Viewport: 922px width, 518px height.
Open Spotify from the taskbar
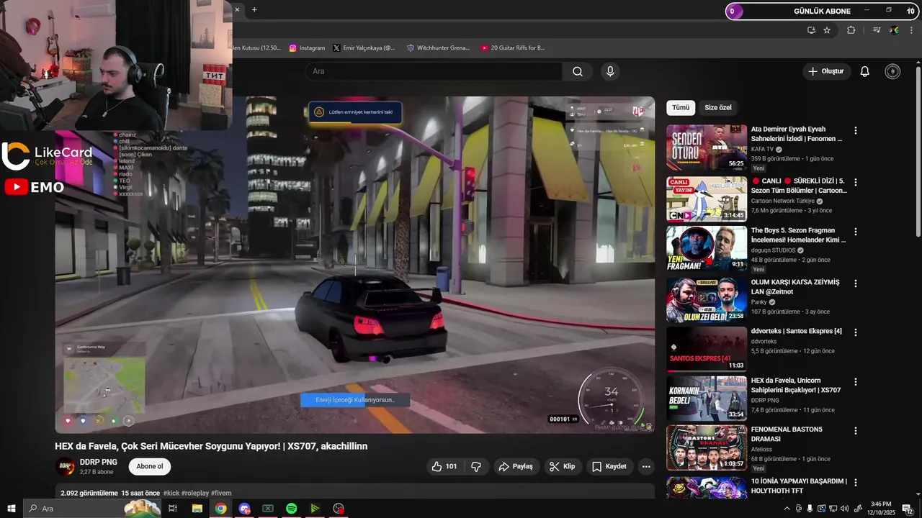(291, 509)
